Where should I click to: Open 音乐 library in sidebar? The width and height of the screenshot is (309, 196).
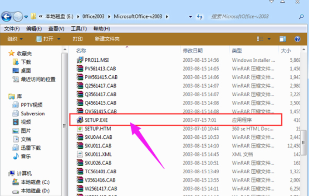(26, 157)
